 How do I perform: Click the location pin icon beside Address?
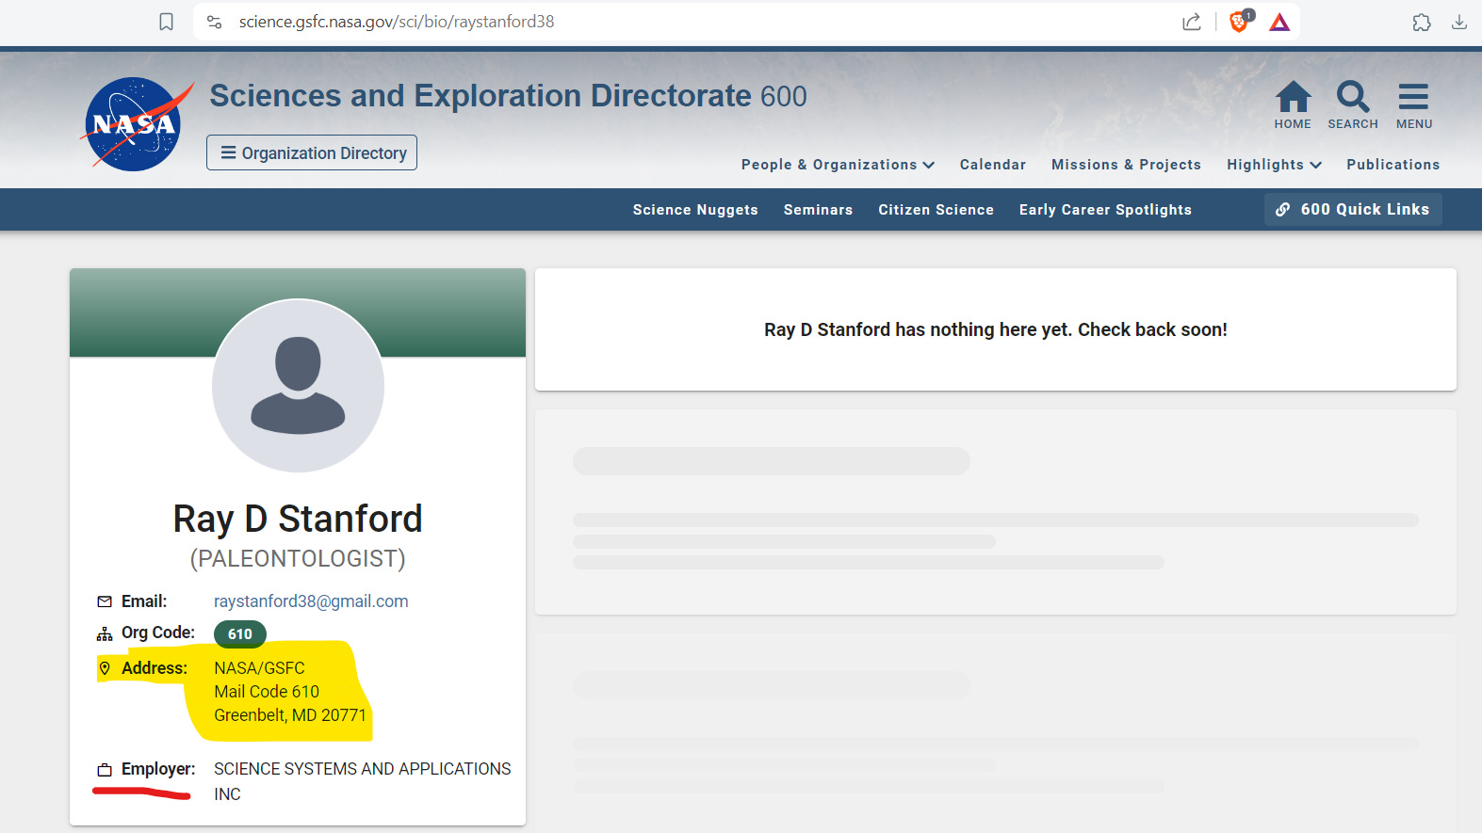pos(105,668)
